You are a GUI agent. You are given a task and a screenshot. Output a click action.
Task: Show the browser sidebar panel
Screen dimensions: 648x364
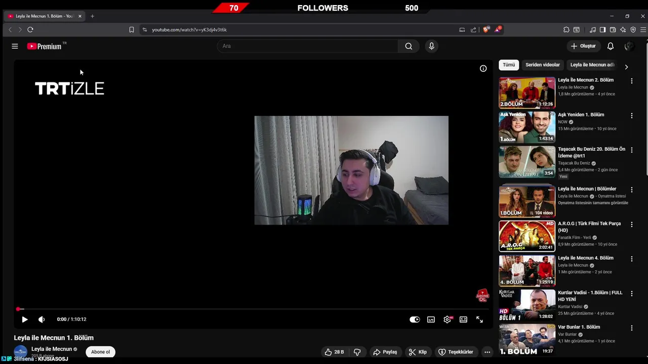click(x=602, y=30)
